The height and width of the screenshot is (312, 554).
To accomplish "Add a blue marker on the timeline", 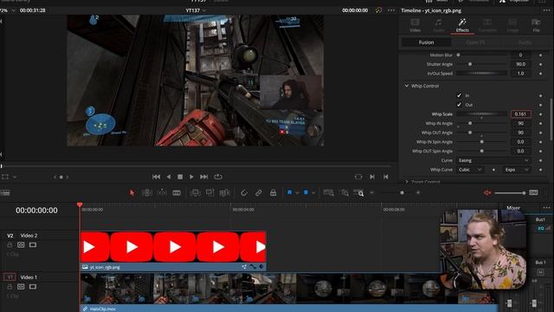I will click(x=306, y=192).
